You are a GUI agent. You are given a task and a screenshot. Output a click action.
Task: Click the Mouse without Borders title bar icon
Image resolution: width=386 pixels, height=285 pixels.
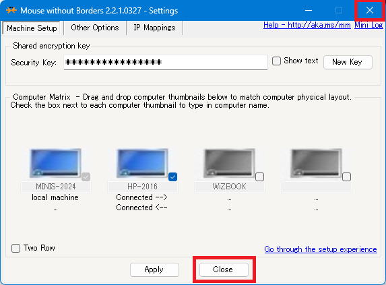tap(11, 10)
